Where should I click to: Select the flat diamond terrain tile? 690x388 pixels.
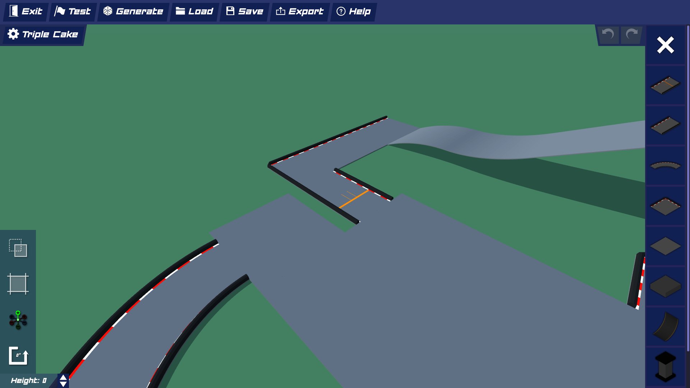pos(665,246)
